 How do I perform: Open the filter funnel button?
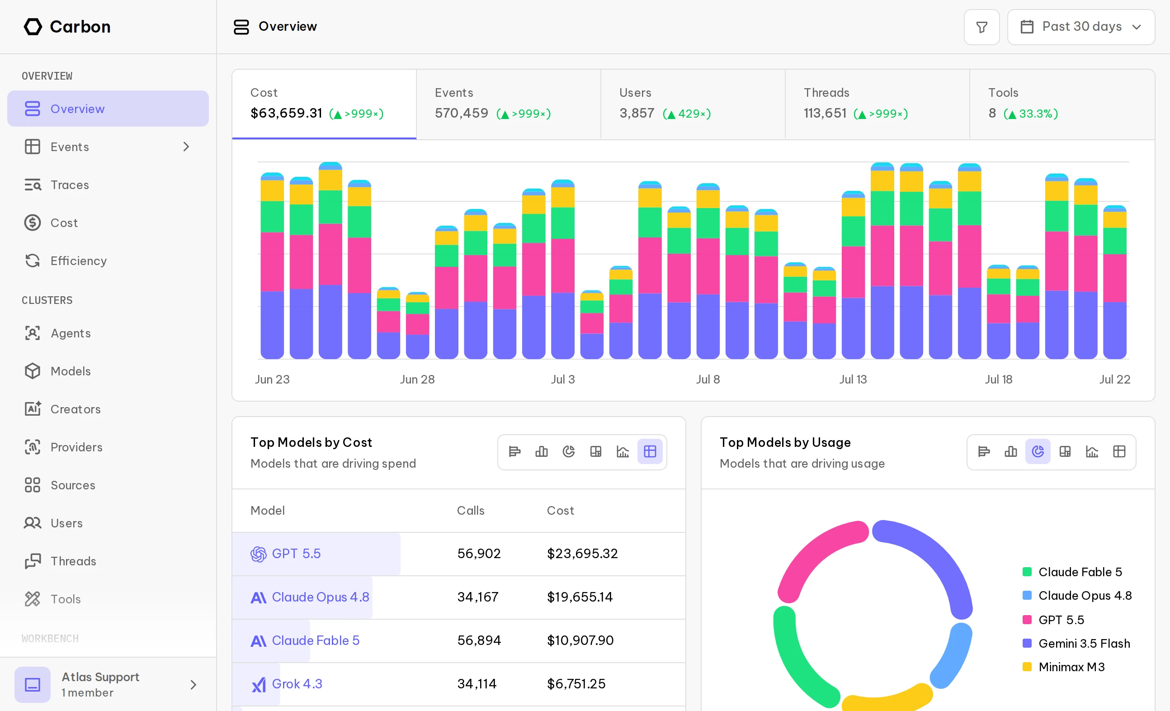(x=981, y=27)
